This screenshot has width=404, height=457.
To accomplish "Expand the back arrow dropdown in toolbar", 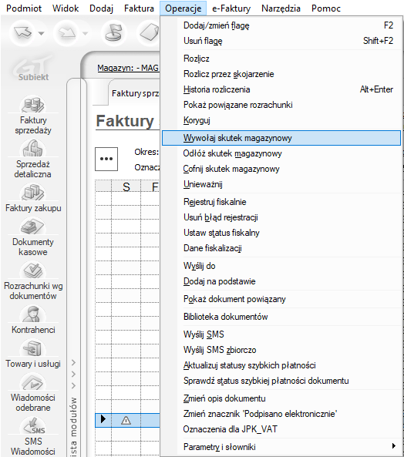I will click(42, 33).
